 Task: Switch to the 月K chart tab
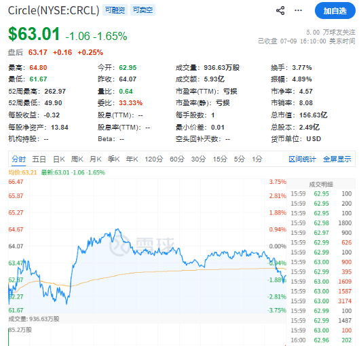click(x=96, y=159)
